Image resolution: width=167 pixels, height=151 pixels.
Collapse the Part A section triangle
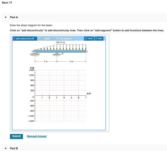click(x=6, y=17)
